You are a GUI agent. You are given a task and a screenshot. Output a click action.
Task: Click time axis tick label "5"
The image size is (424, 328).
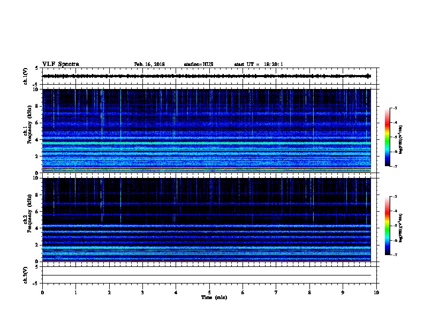[x=209, y=292]
